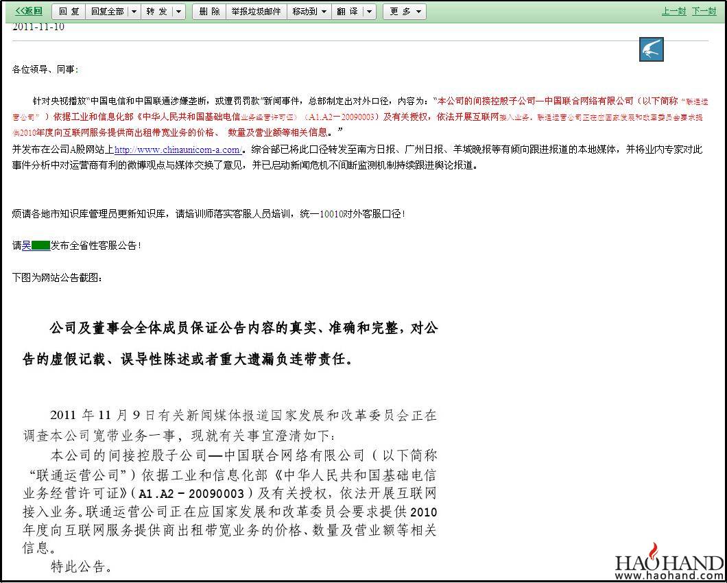Click the 特此公告 text in announcement
The image size is (727, 583).
[x=81, y=567]
